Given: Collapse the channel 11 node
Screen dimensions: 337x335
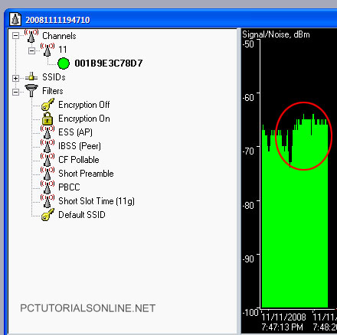Looking at the screenshot, I should coord(31,50).
